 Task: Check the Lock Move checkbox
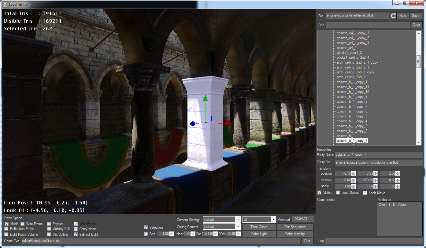(x=365, y=193)
